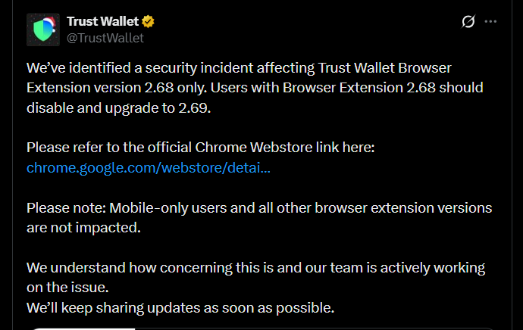The width and height of the screenshot is (523, 330).
Task: Click the words "Trust Wallet Browser" in the post
Action: [384, 68]
